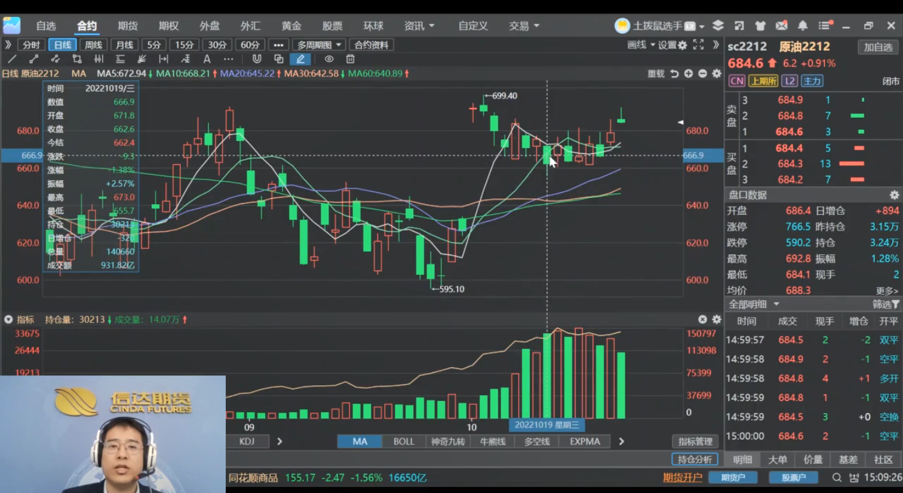
Task: Click the 期货开户 link
Action: tap(682, 477)
